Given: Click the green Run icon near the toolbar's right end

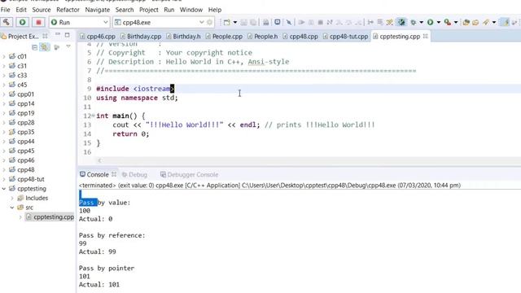Looking at the screenshot, I should (x=431, y=22).
